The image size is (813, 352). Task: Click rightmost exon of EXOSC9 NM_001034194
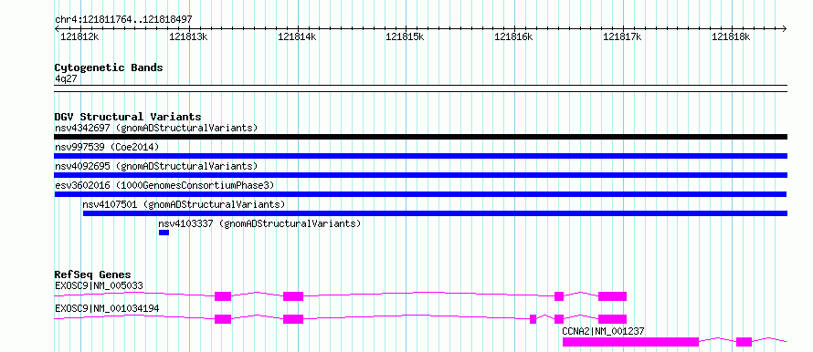(x=612, y=319)
